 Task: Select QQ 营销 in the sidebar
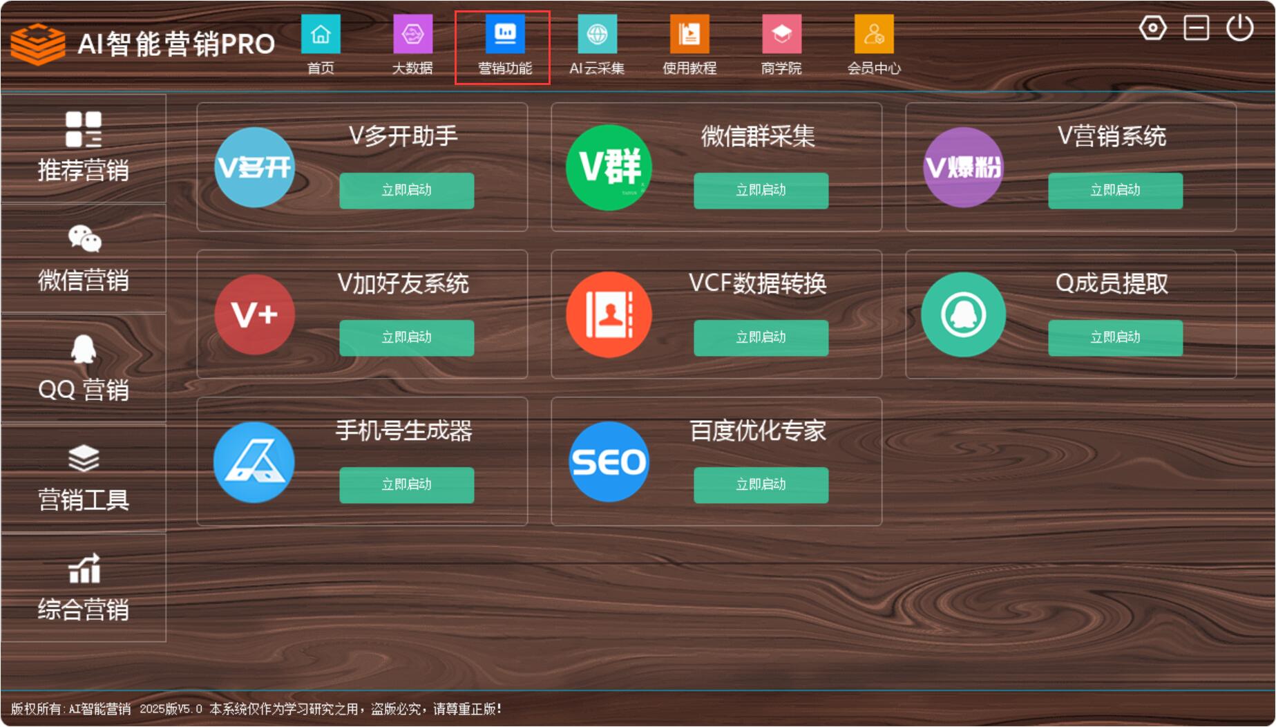84,368
